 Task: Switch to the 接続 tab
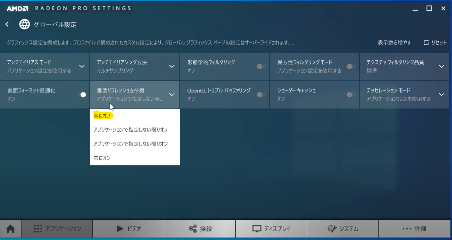tap(200, 229)
